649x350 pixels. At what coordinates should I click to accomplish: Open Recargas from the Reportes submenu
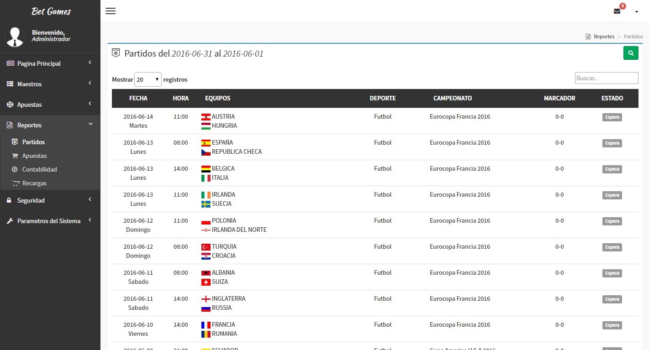[x=35, y=183]
